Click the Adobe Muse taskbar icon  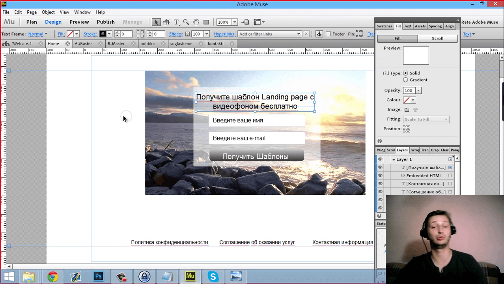190,277
